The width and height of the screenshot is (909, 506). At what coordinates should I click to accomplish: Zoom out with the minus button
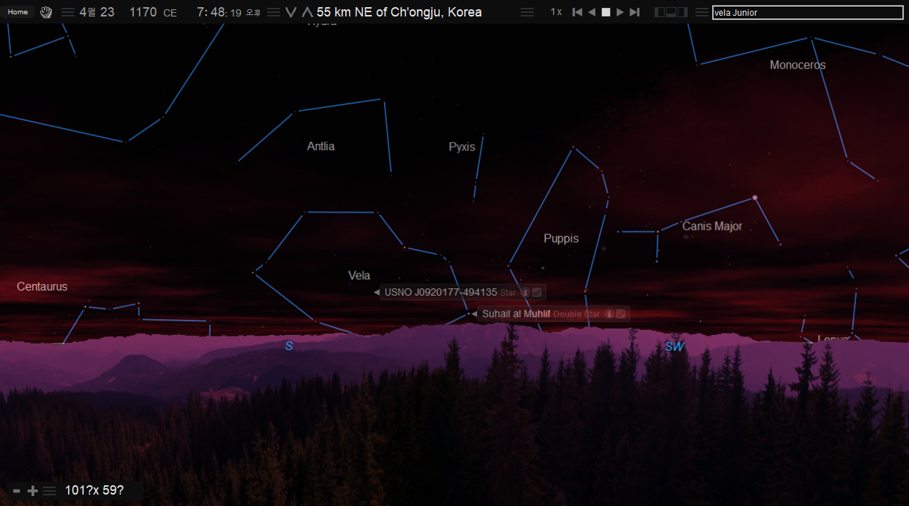pyautogui.click(x=16, y=491)
